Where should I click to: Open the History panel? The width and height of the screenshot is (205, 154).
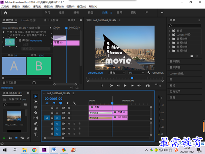(x=175, y=92)
